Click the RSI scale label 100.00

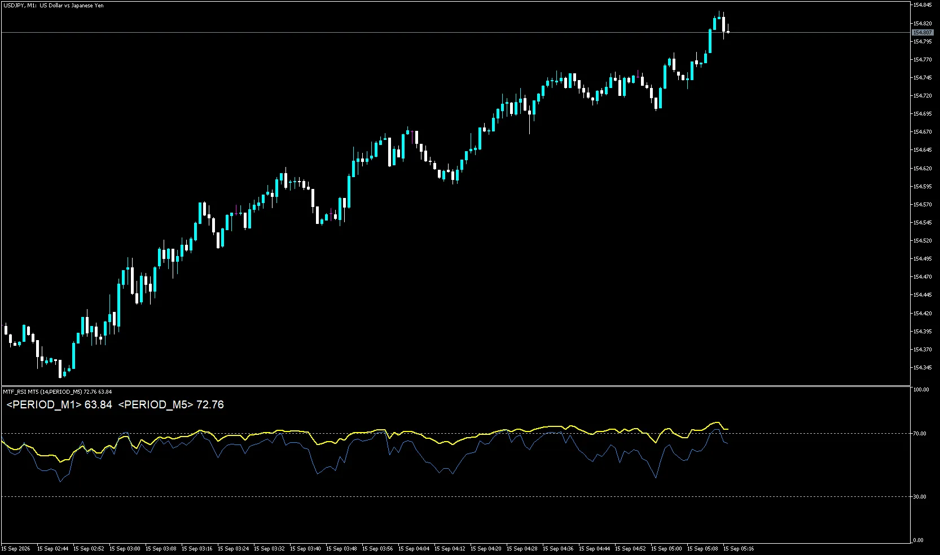921,390
